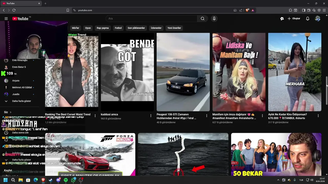The height and width of the screenshot is (184, 328).
Task: Click the search magnifier button
Action: 202,18
